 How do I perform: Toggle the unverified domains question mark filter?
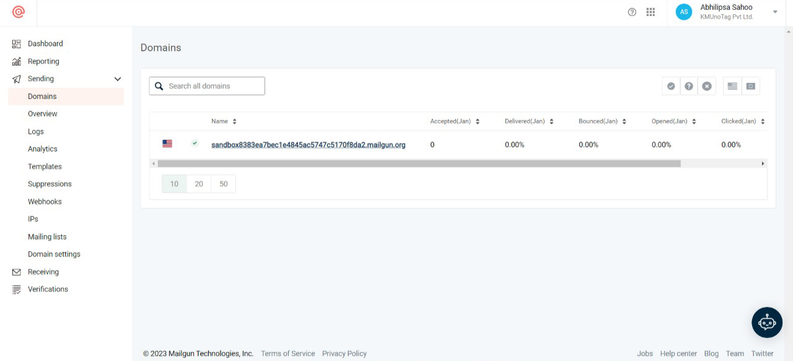[x=689, y=86]
